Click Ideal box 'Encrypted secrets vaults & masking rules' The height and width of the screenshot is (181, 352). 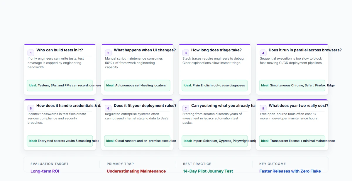pyautogui.click(x=60, y=141)
